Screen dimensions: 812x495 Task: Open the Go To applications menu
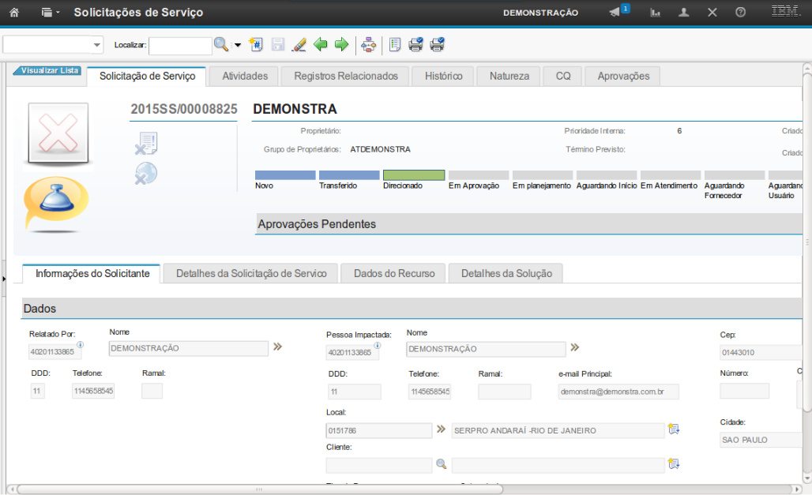[50, 13]
